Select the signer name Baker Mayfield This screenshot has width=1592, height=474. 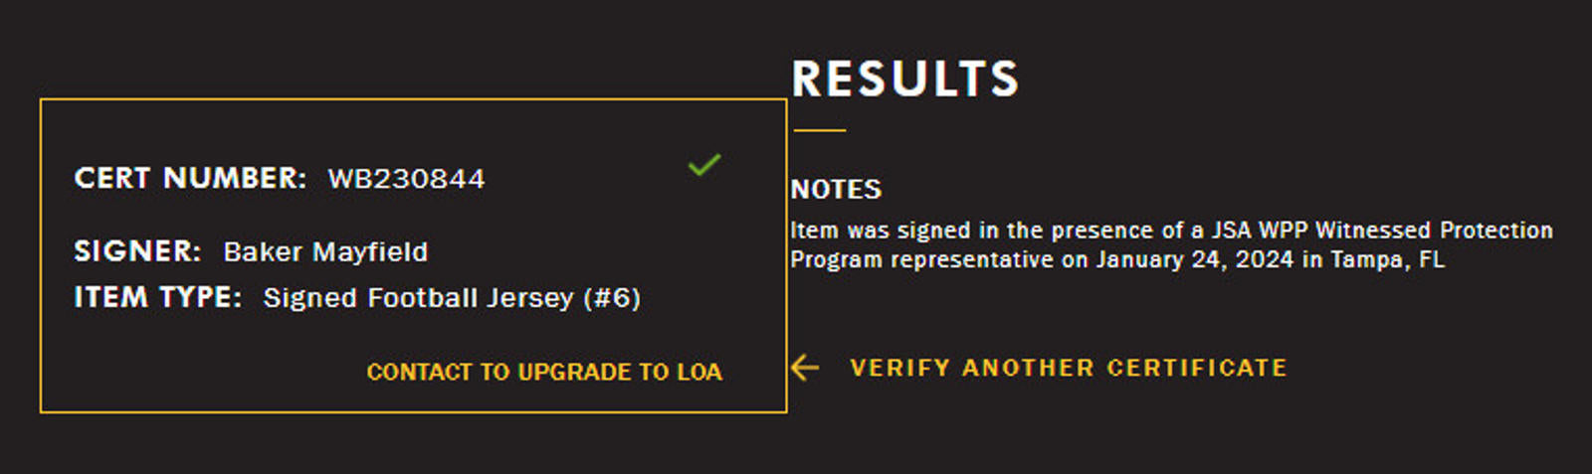coord(325,251)
